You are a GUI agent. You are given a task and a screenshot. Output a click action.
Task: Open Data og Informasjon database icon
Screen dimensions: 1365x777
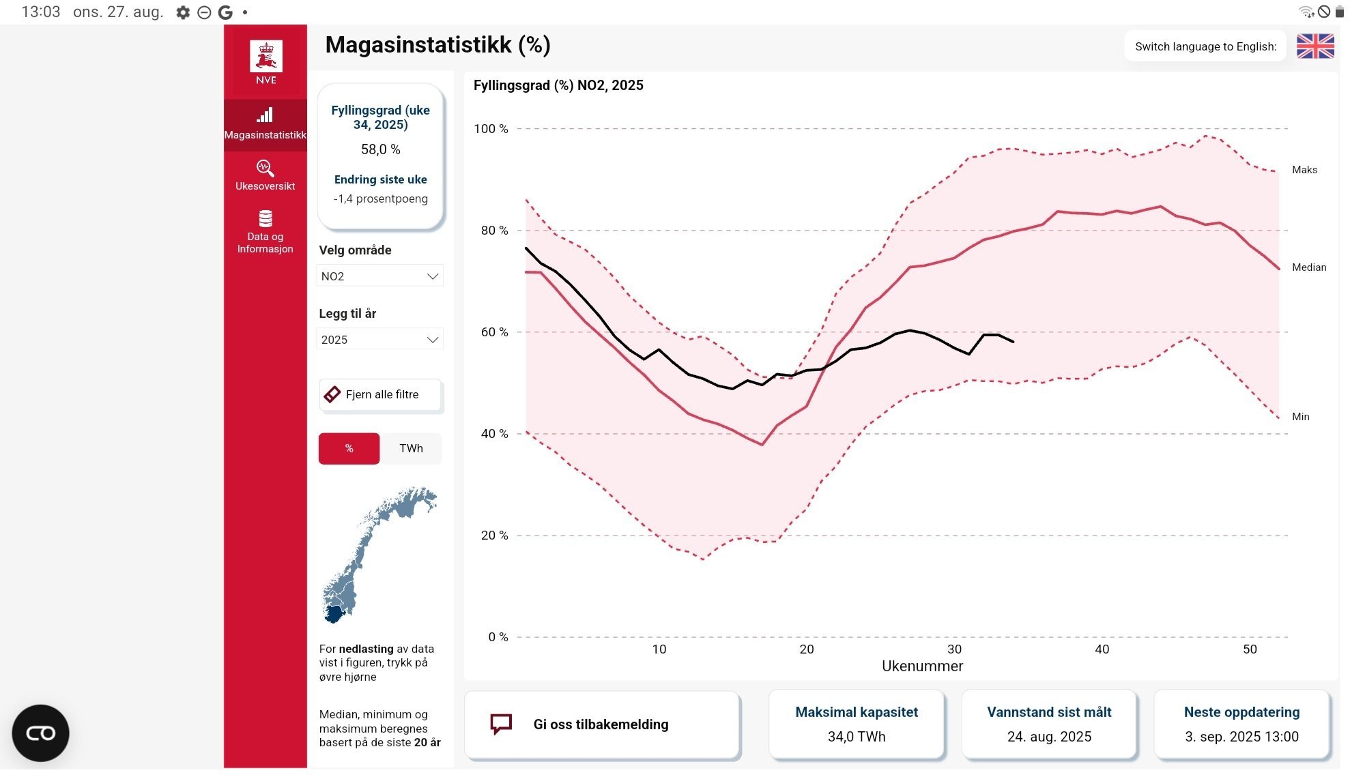pos(265,218)
